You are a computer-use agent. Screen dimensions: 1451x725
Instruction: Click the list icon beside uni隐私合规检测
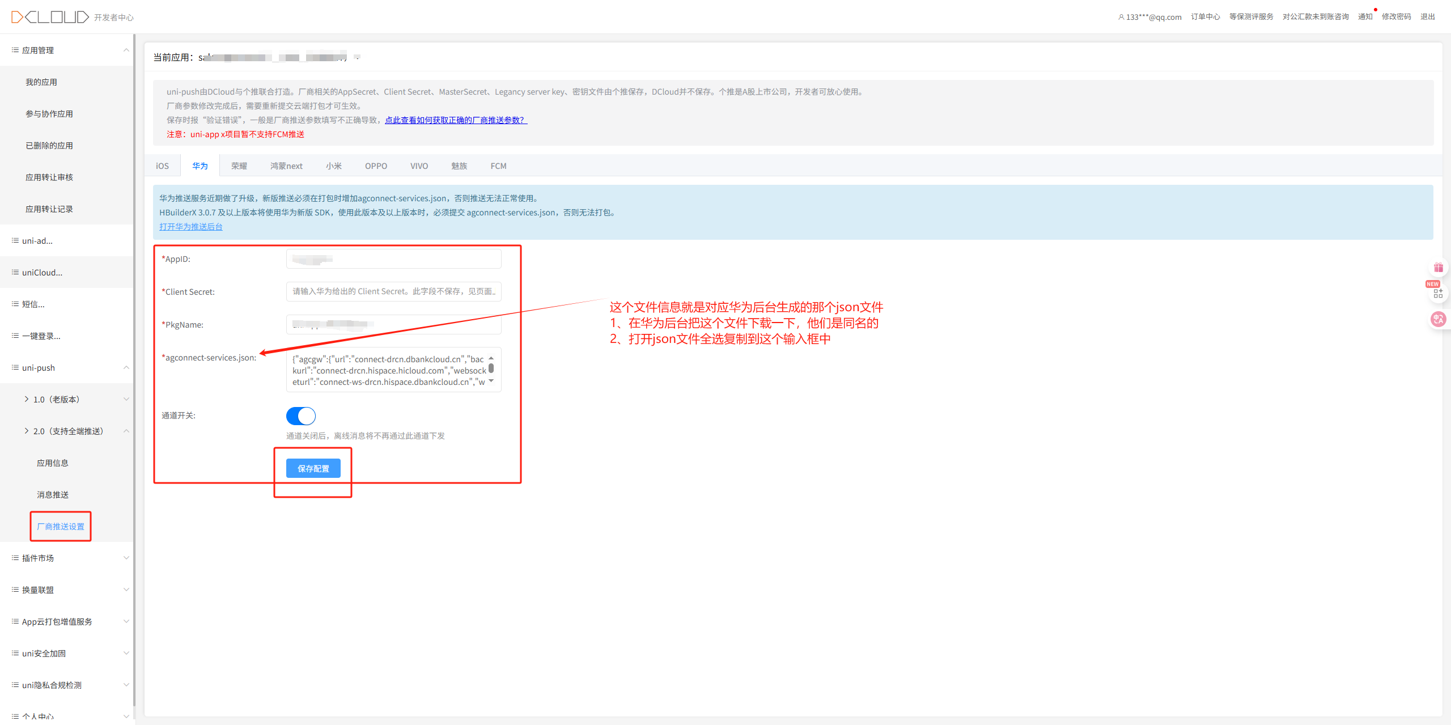click(x=15, y=685)
